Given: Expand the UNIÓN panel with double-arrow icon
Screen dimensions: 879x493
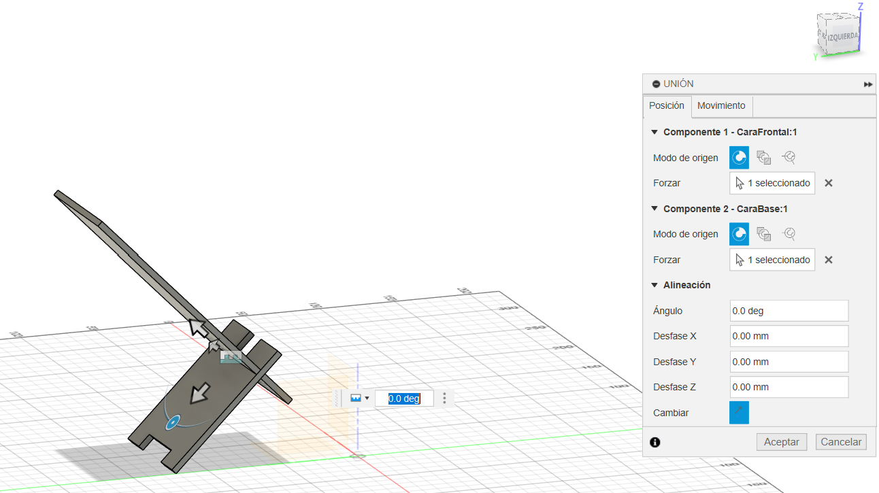Looking at the screenshot, I should [868, 84].
